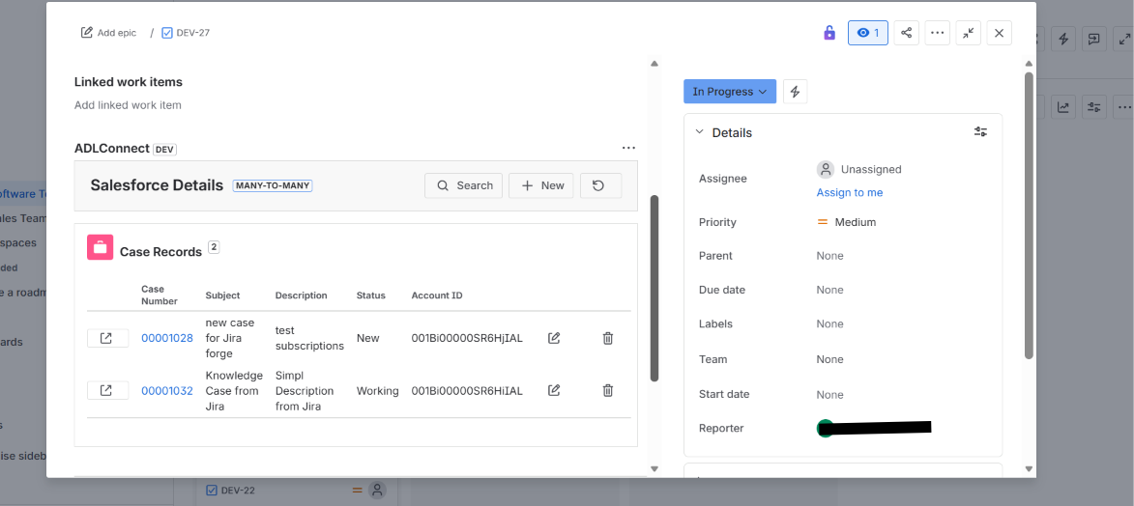Click the Team field value None

[x=829, y=359]
